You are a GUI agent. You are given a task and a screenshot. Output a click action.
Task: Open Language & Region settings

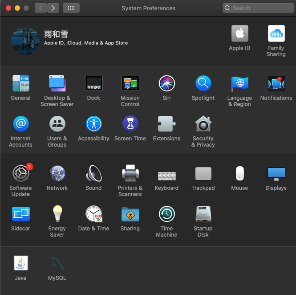click(x=240, y=83)
